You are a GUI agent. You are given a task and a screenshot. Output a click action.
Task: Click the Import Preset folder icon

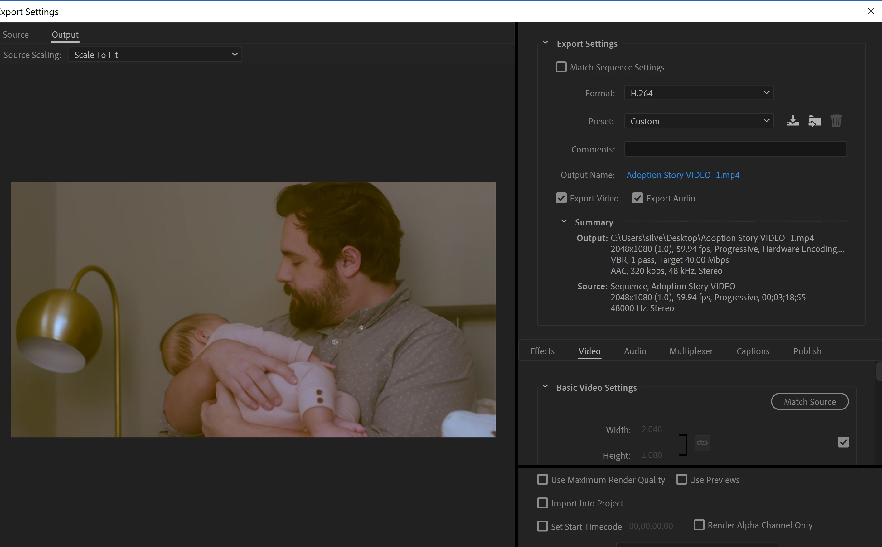point(814,121)
